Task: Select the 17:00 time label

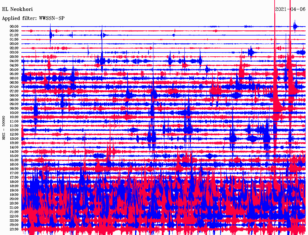Action: [x=14, y=173]
